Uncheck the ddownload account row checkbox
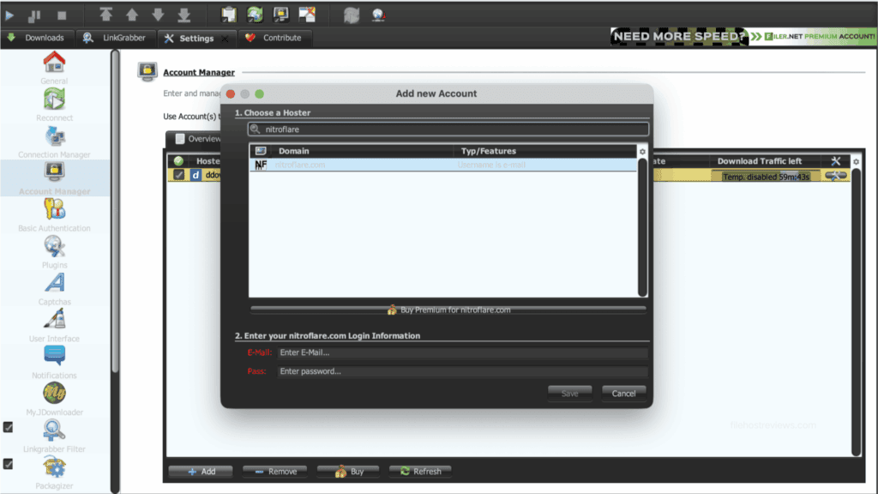 coord(178,175)
